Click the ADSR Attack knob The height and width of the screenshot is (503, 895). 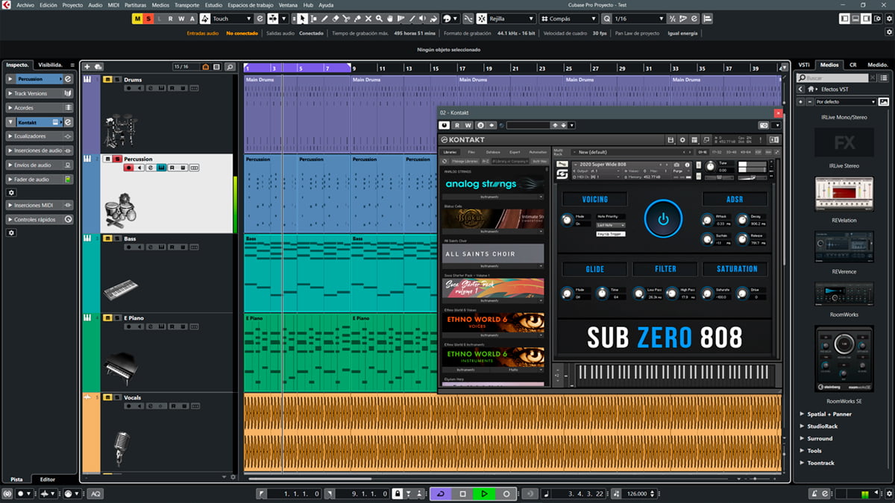tap(707, 220)
